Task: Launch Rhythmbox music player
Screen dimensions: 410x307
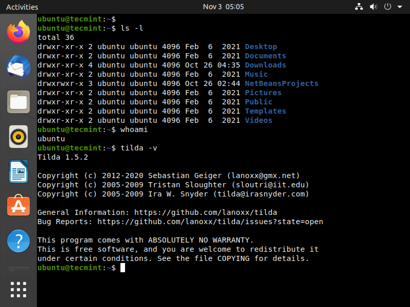Action: (18, 137)
